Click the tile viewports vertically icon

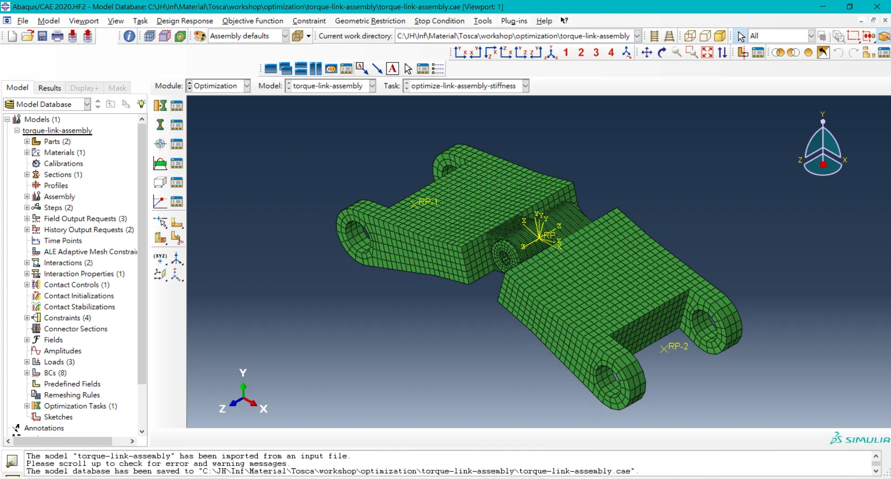pos(315,69)
